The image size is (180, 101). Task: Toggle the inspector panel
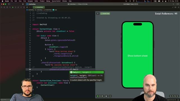[x=177, y=4]
